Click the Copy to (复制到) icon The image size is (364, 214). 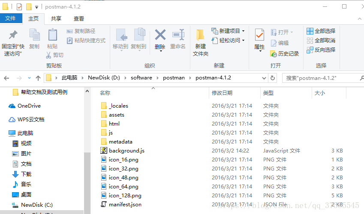pyautogui.click(x=139, y=35)
